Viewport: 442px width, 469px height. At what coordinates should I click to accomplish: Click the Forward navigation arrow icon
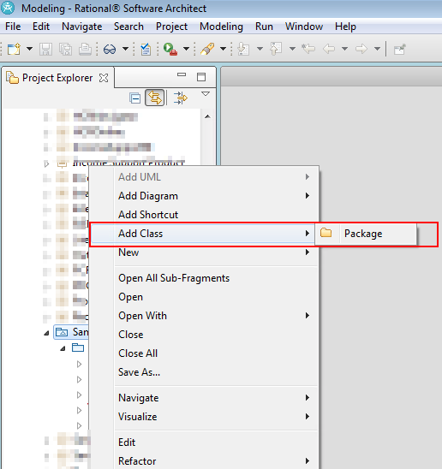tap(361, 49)
